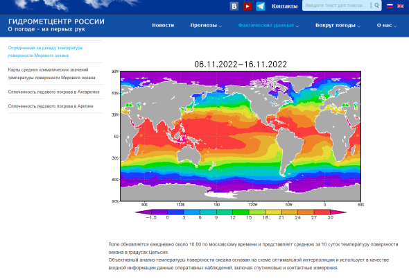Switch to Russian language flag
409x279 pixels.
[390, 6]
